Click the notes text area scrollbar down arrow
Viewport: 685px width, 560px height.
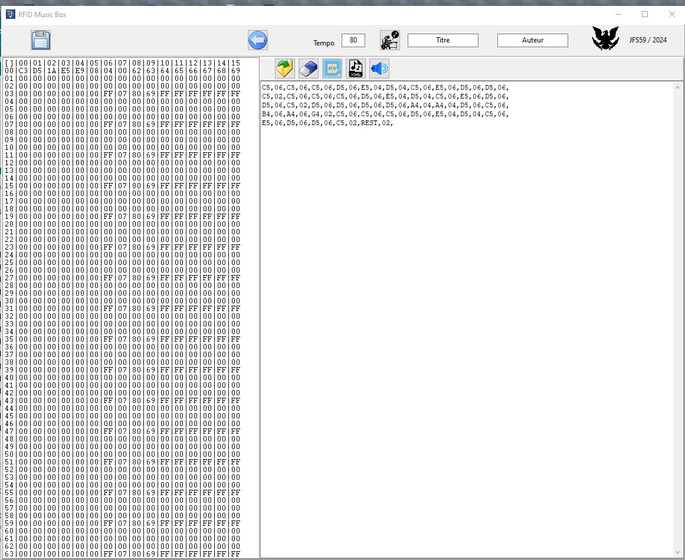point(677,552)
